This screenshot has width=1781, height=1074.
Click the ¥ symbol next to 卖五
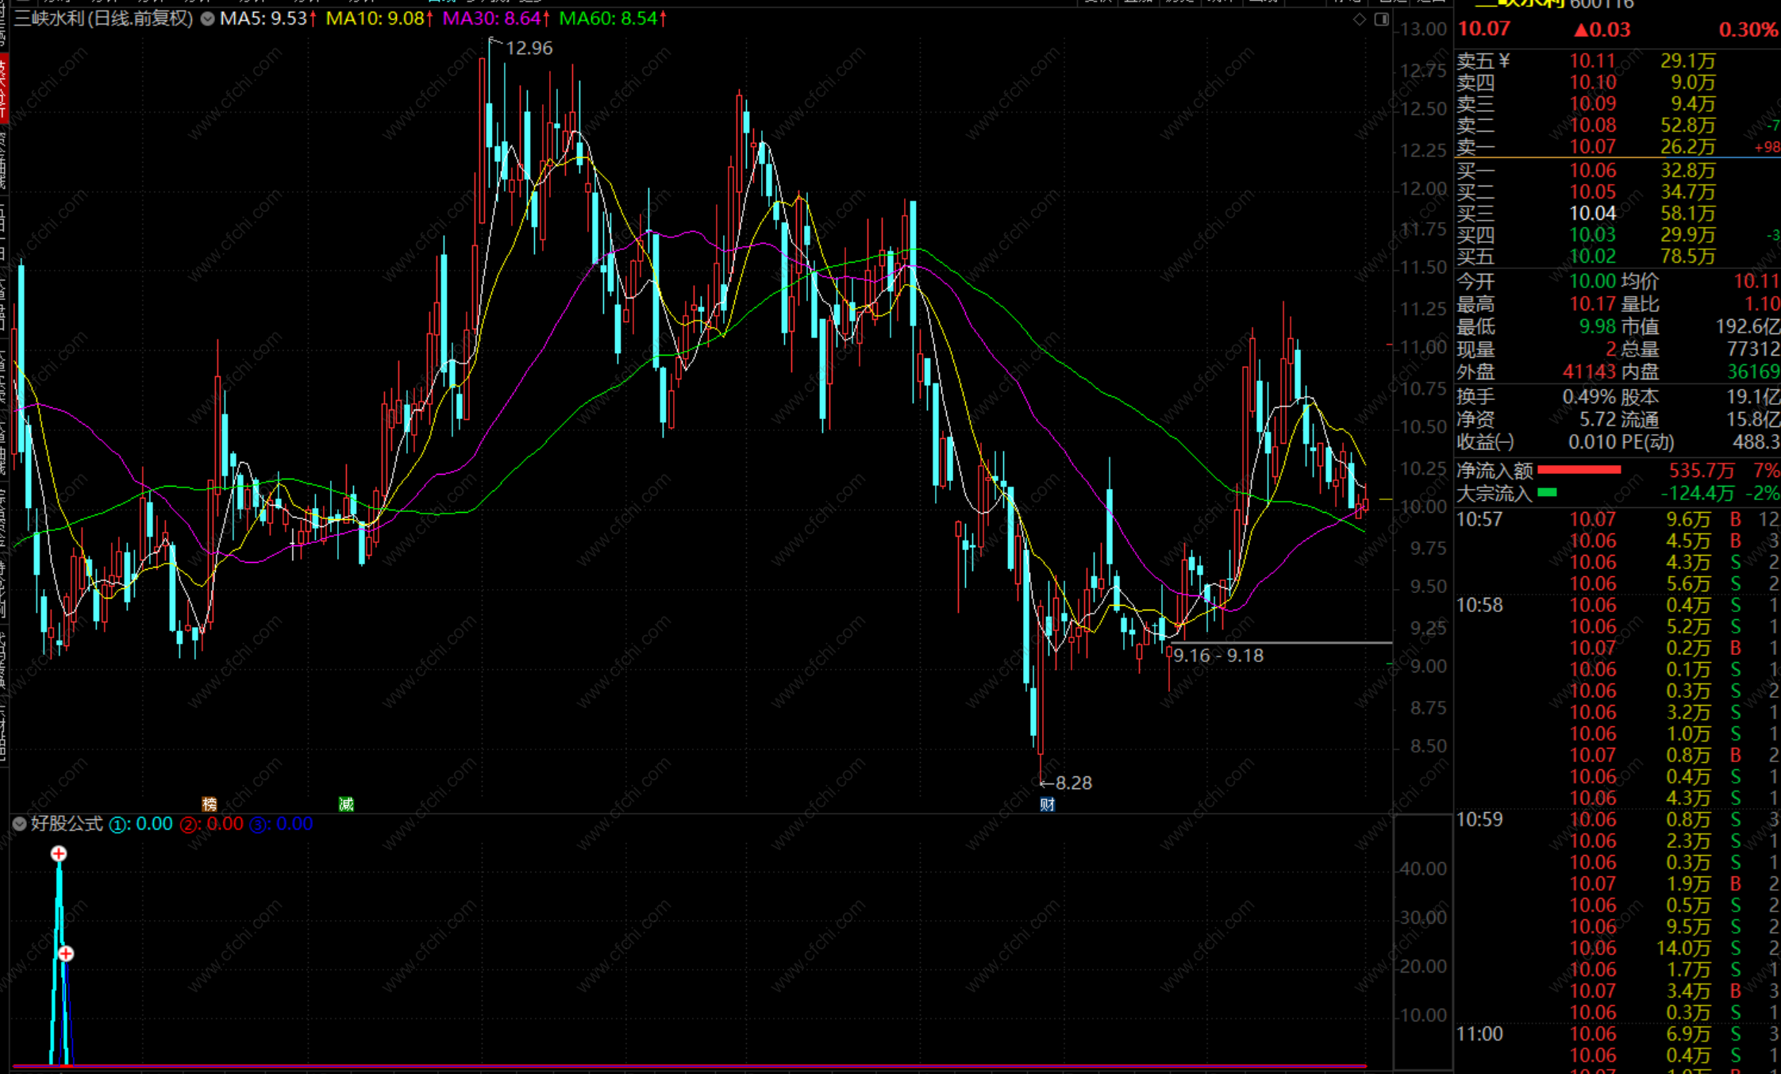(x=1505, y=61)
